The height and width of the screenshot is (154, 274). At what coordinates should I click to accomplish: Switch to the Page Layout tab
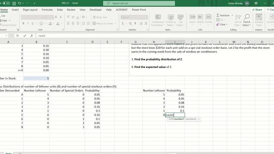pos(30,10)
